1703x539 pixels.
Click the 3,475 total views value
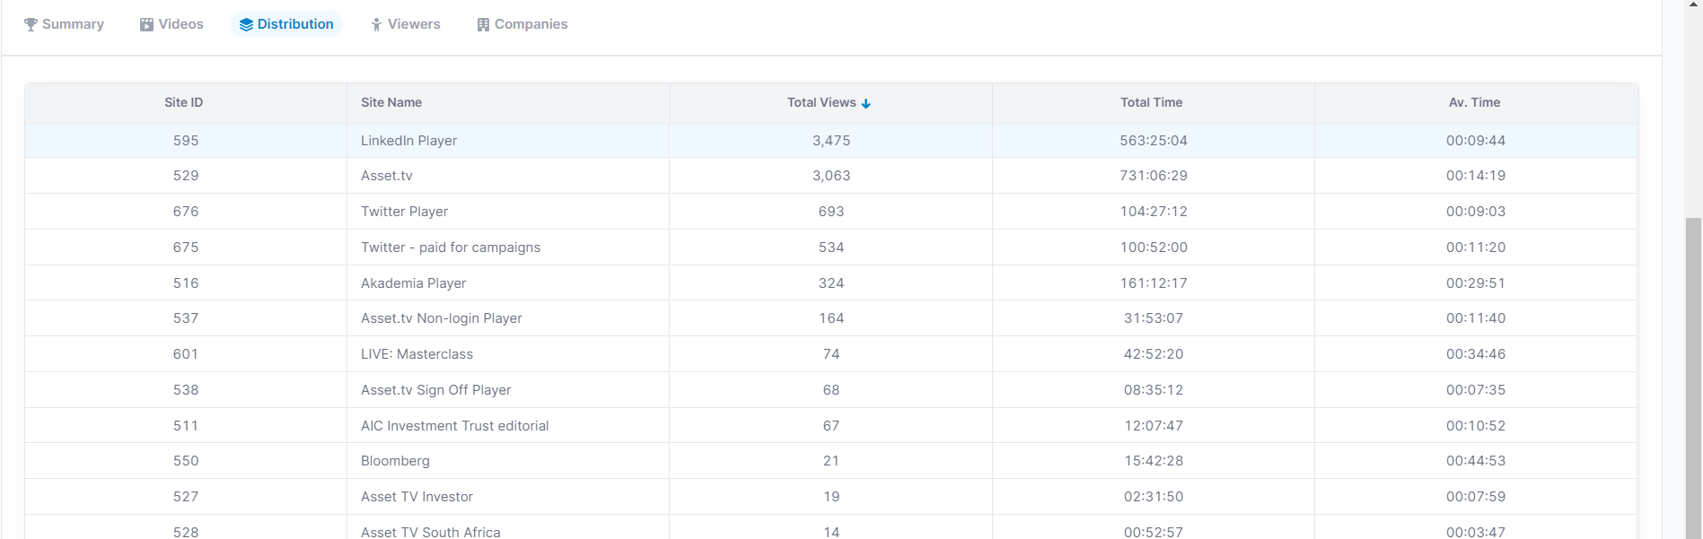click(831, 140)
